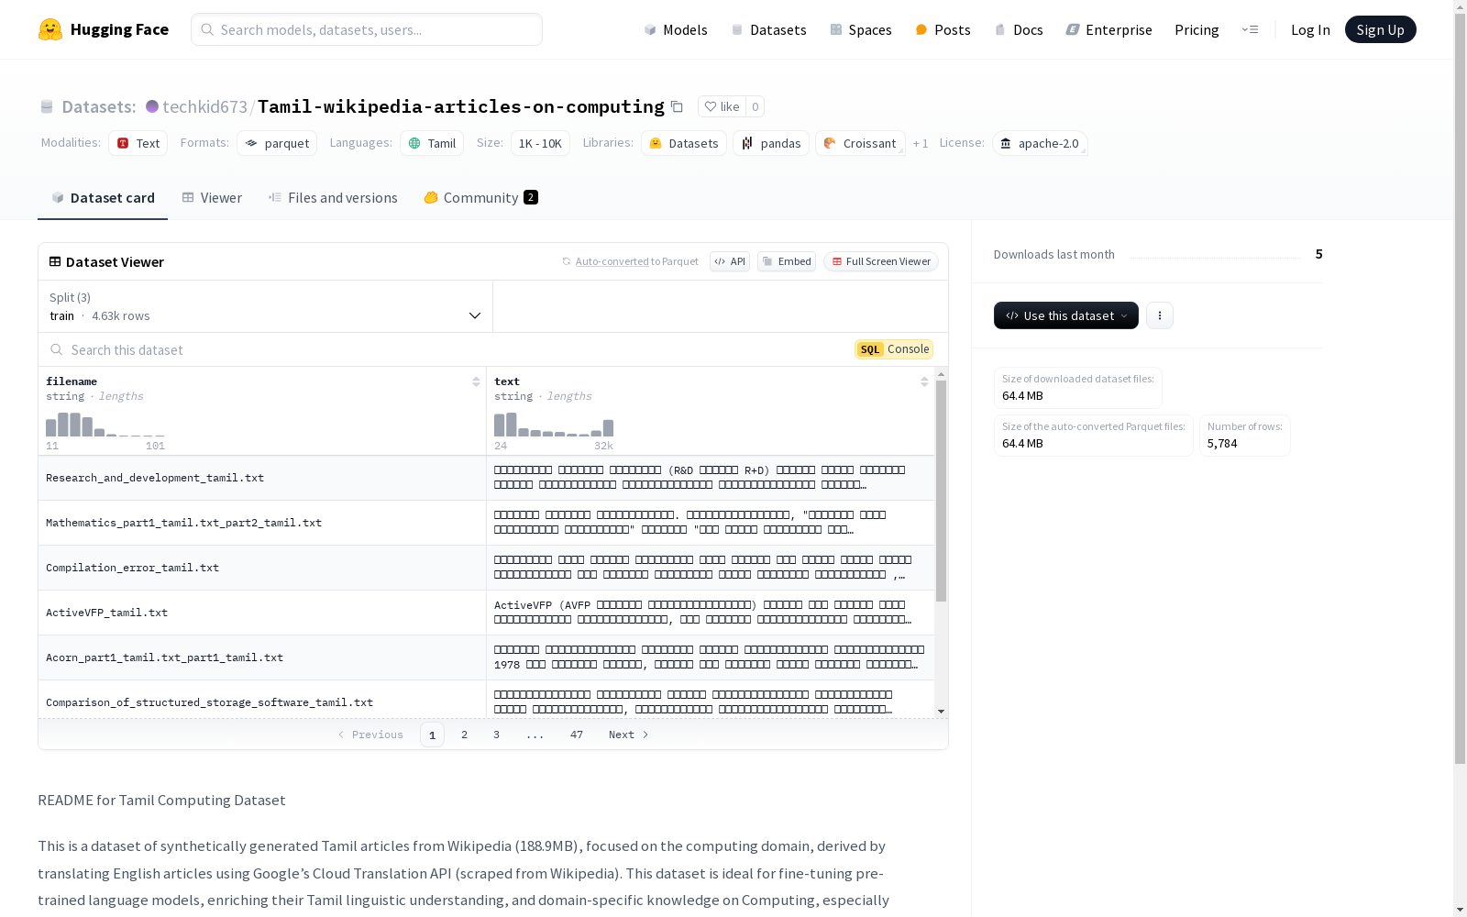The image size is (1467, 917).
Task: Click the filename lengths histogram
Action: tap(105, 425)
